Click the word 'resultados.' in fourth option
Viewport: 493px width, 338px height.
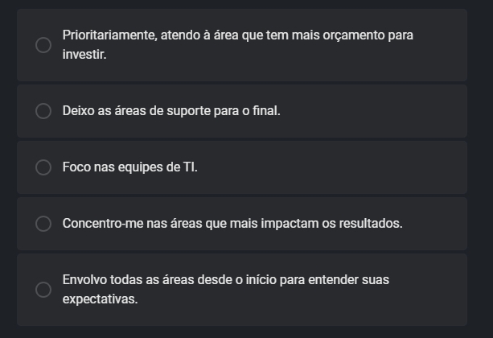371,224
